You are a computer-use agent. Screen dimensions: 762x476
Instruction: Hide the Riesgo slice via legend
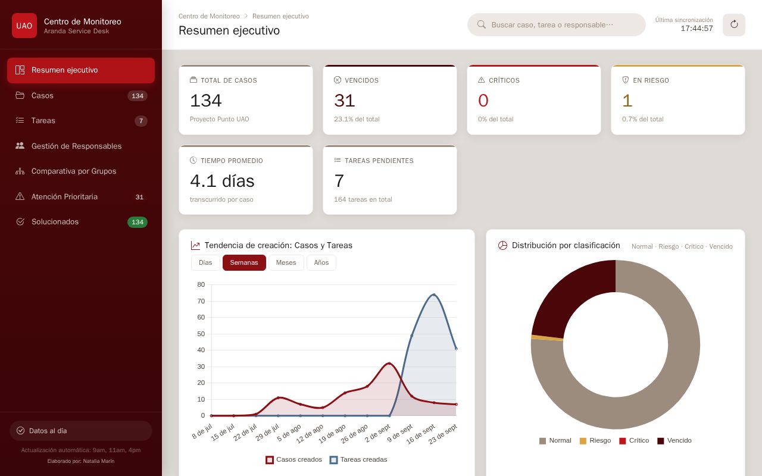595,441
